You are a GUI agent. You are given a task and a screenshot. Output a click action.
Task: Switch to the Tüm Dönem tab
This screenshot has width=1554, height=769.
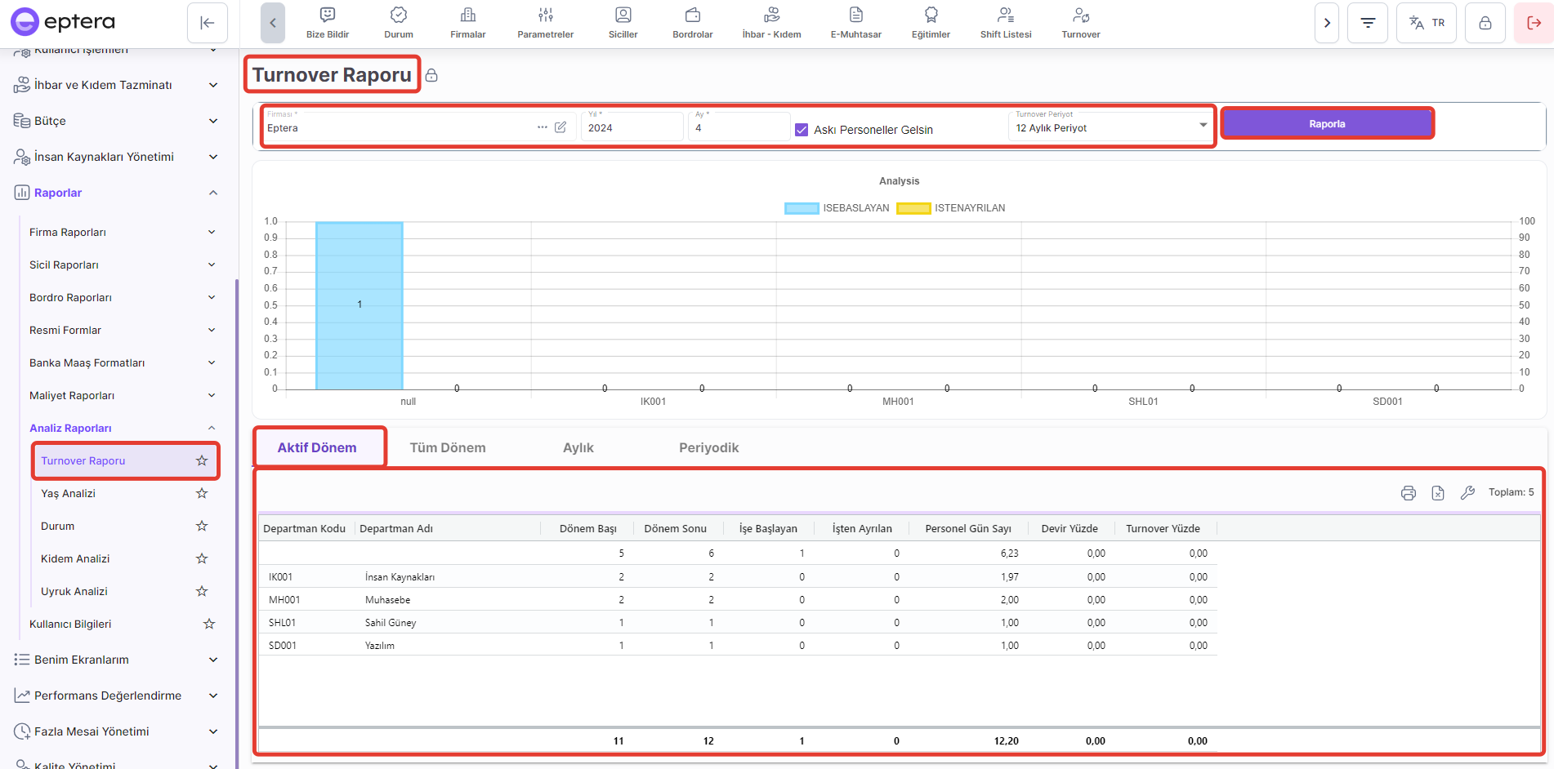pyautogui.click(x=447, y=448)
